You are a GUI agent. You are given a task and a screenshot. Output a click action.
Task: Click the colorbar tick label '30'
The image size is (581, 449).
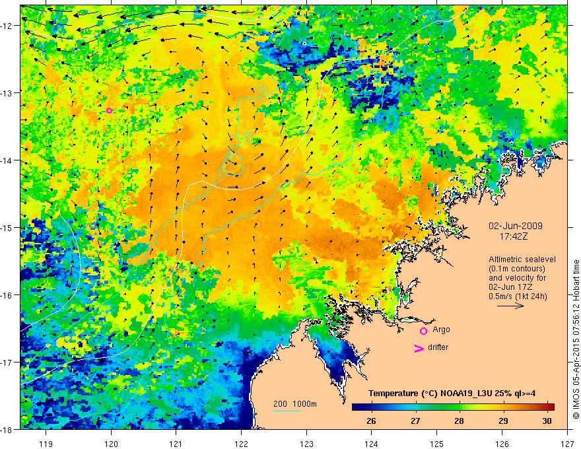click(547, 421)
